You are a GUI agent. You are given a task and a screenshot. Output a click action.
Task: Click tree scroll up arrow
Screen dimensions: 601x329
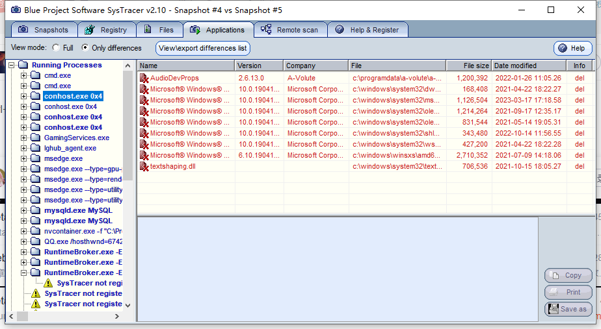point(127,66)
